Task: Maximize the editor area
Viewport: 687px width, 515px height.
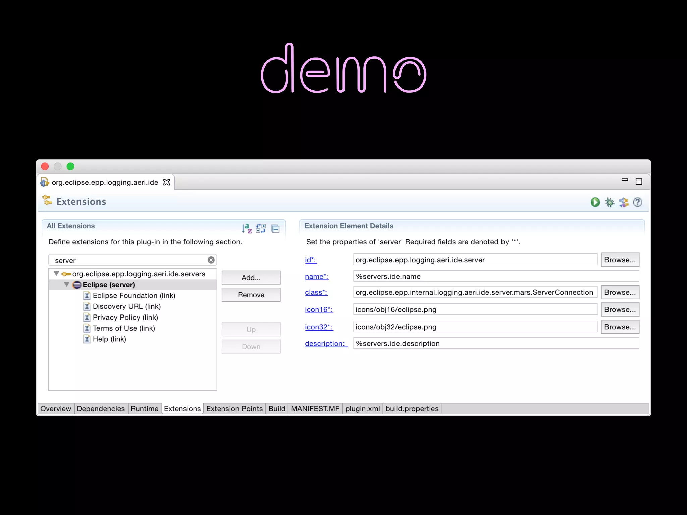Action: [x=639, y=182]
